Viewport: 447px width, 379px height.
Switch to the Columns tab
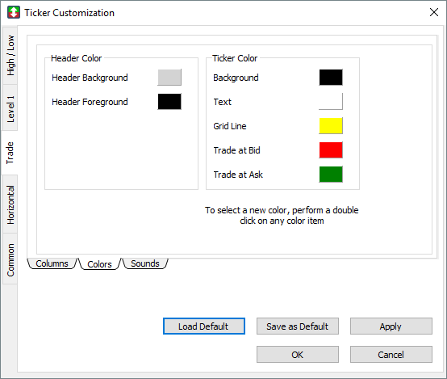point(52,263)
